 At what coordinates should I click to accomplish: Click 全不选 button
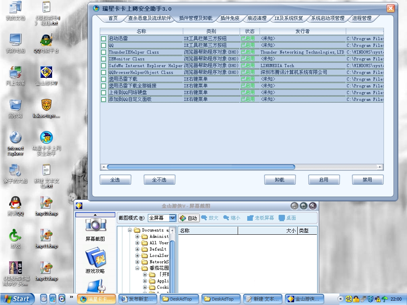pos(159,180)
